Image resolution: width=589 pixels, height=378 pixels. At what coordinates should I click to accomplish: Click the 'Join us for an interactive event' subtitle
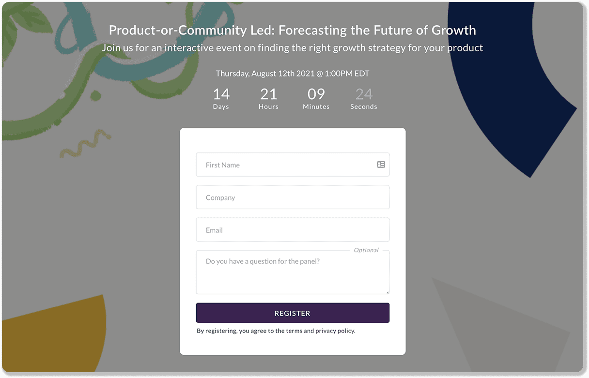[292, 48]
